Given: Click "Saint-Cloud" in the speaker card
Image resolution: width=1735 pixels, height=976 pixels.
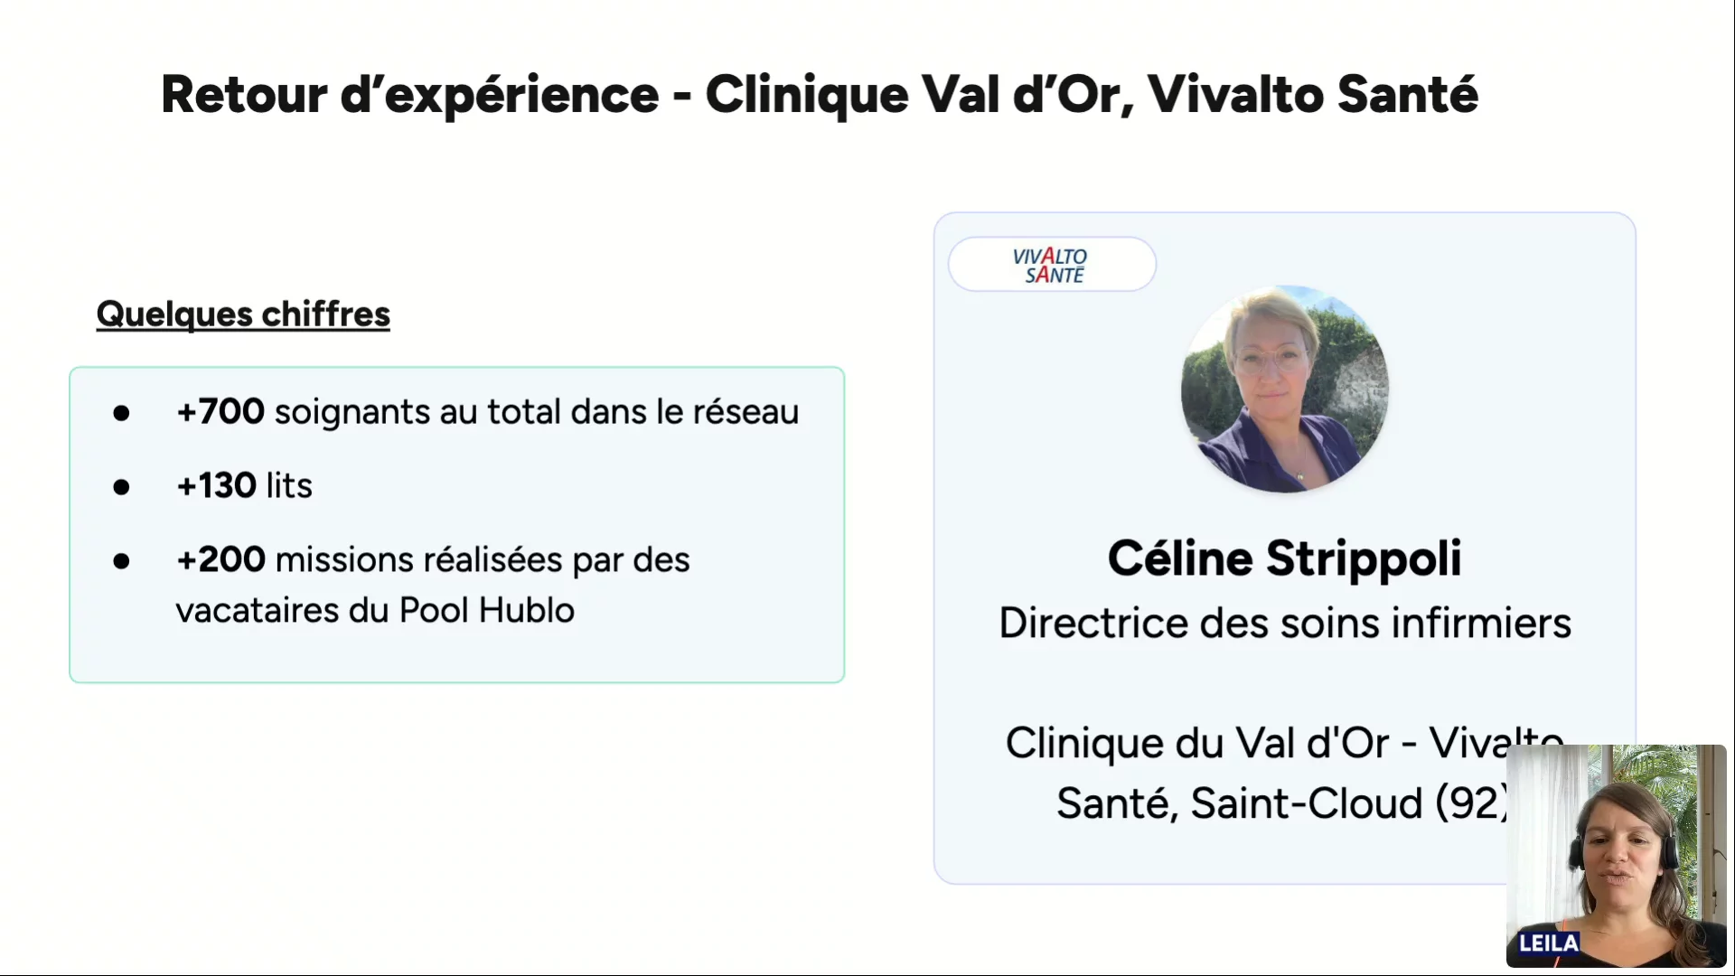Looking at the screenshot, I should click(x=1306, y=802).
